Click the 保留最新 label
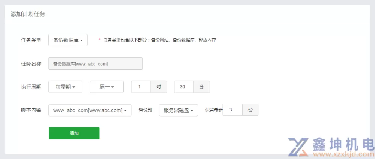The image size is (375, 159). pyautogui.click(x=214, y=110)
